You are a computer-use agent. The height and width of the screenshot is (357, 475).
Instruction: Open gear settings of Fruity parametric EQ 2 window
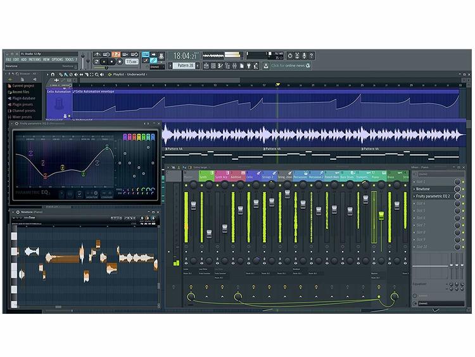tap(16, 124)
